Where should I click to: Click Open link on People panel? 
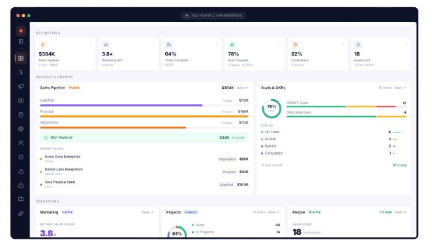[x=400, y=212]
